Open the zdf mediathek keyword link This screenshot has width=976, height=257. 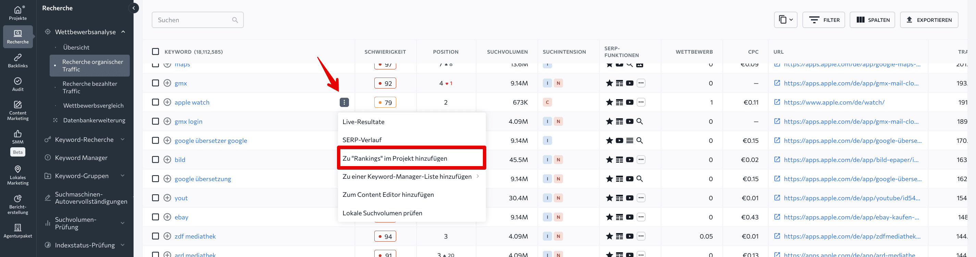point(195,236)
